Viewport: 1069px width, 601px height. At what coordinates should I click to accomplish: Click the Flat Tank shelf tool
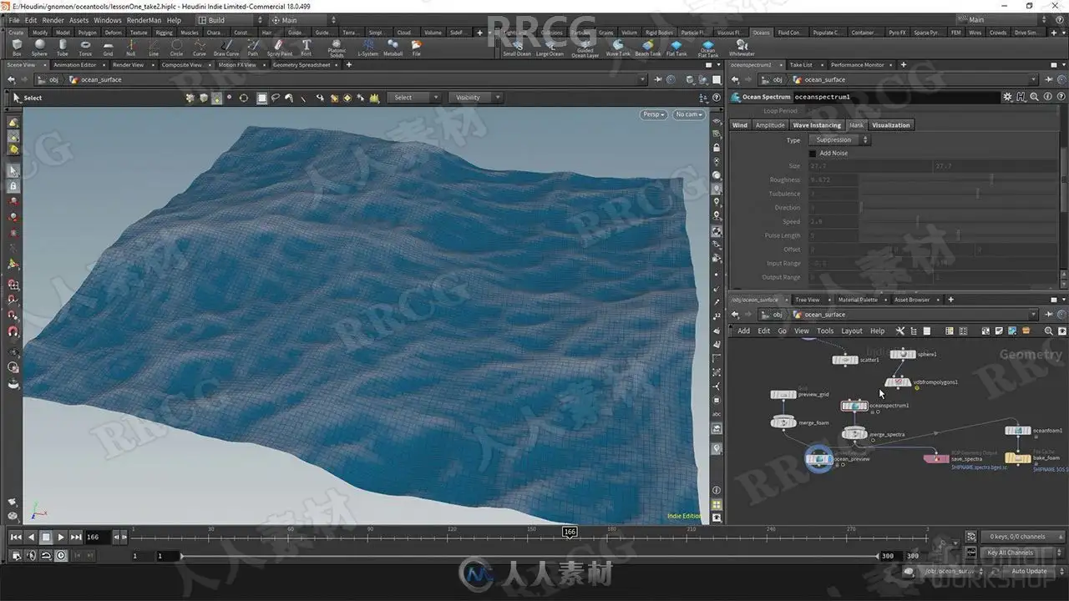point(676,48)
